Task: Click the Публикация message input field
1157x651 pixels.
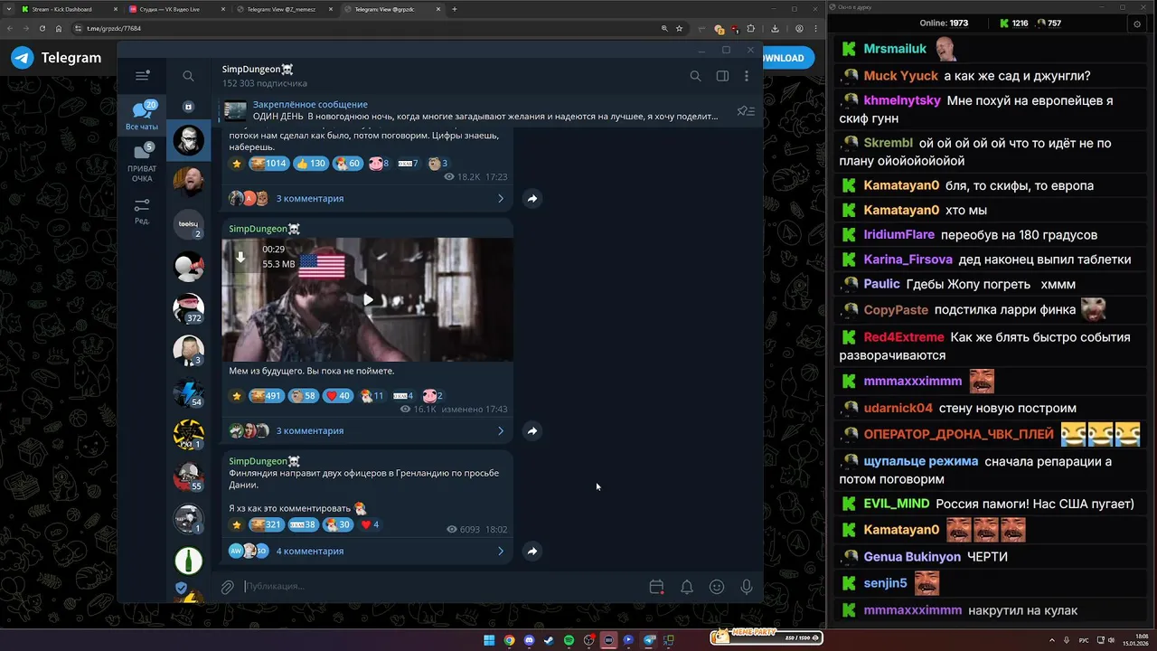Action: tap(443, 587)
